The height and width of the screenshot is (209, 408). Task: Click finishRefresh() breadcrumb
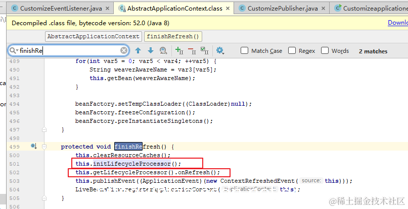(173, 37)
